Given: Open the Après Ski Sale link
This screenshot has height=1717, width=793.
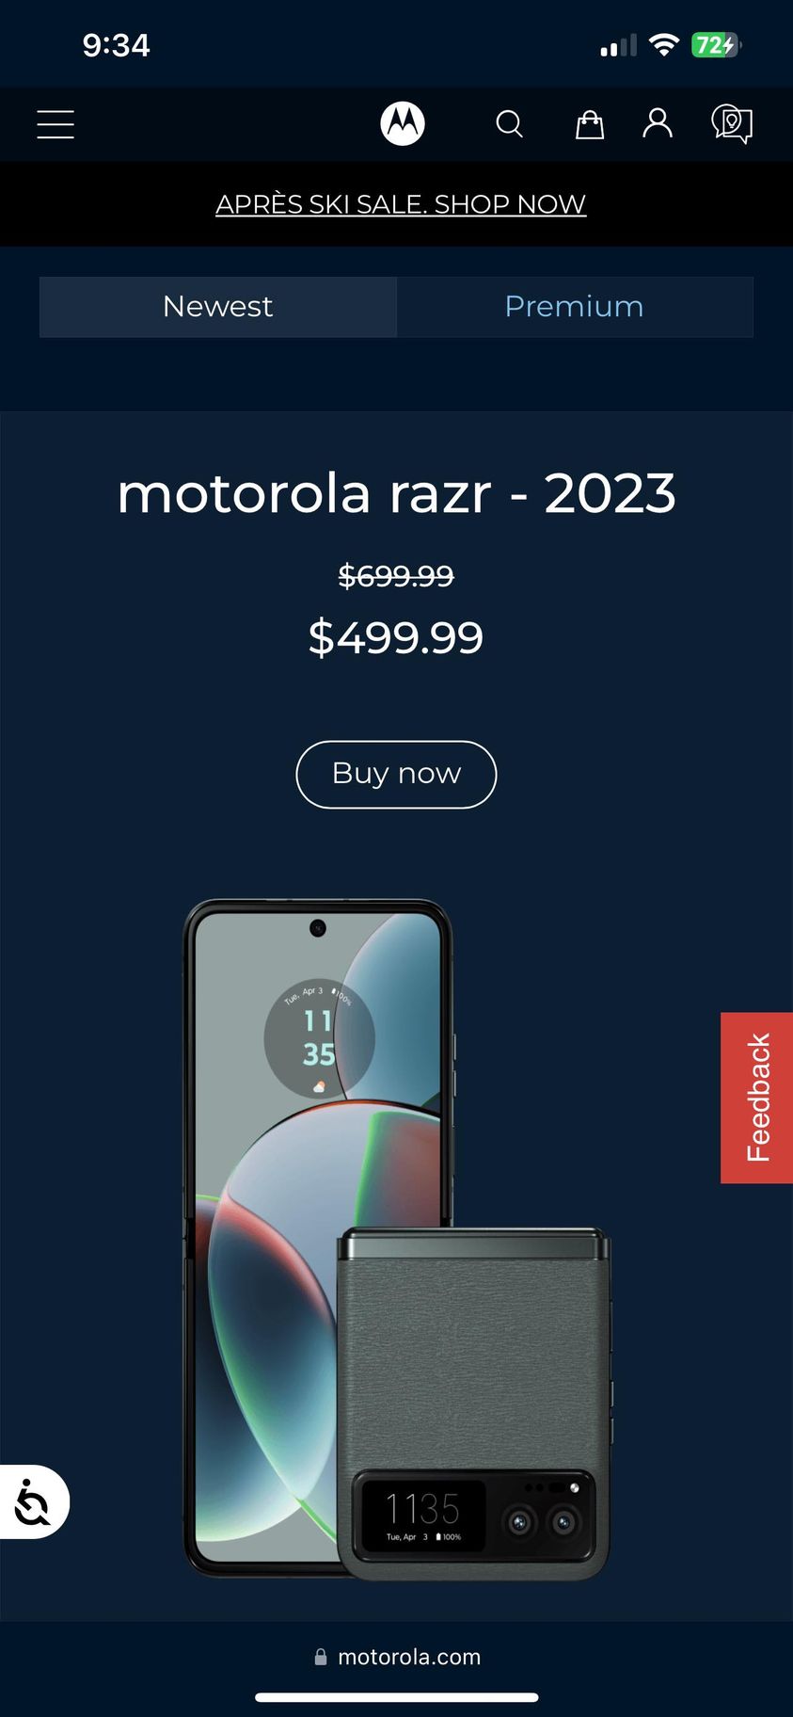Looking at the screenshot, I should 401,203.
